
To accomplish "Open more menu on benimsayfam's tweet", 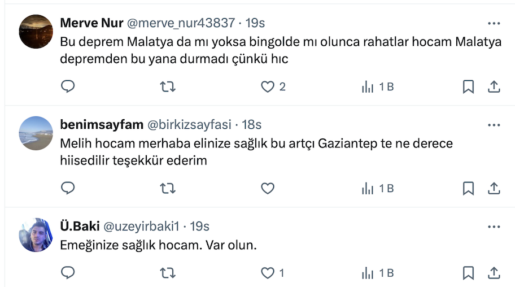I will pyautogui.click(x=494, y=125).
